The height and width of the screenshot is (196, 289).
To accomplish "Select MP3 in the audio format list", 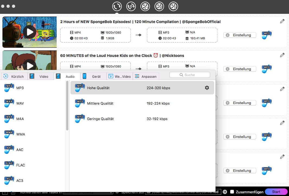I will click(33, 88).
